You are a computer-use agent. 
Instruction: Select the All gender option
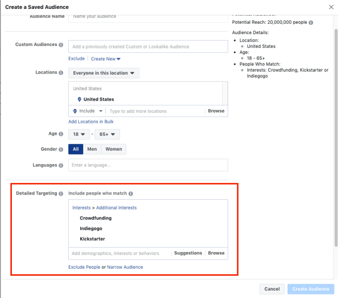[x=76, y=149]
